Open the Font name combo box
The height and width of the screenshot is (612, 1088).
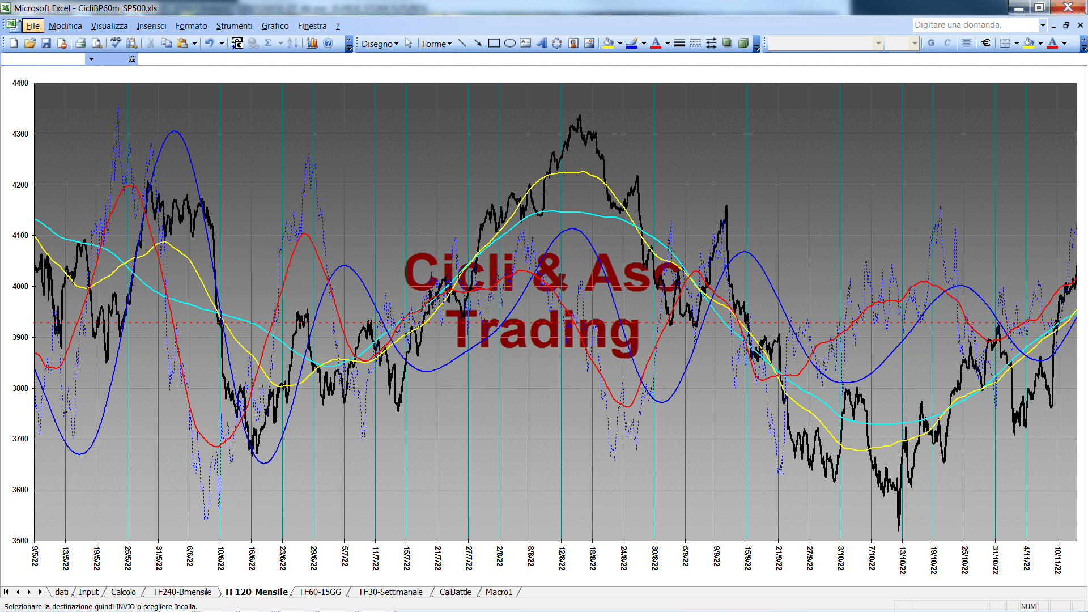tap(826, 43)
